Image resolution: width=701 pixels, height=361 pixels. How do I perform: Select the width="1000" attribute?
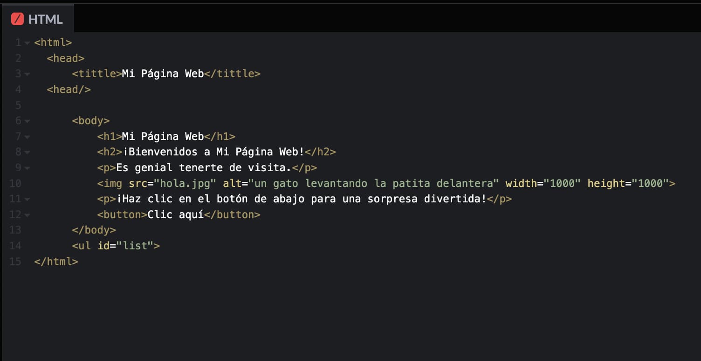pyautogui.click(x=544, y=183)
